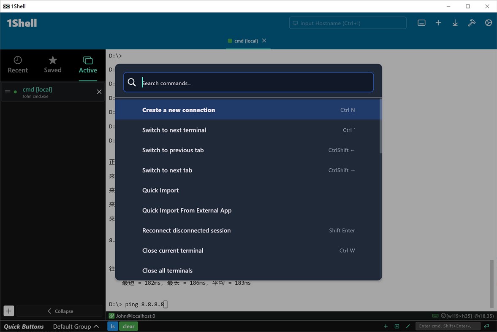Choose Switch to previous tab

(x=248, y=150)
